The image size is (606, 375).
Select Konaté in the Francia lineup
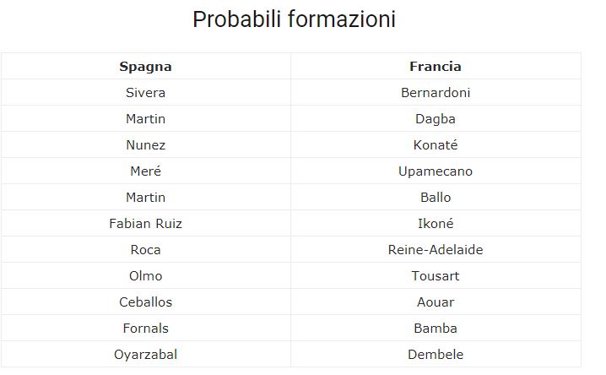pos(436,145)
